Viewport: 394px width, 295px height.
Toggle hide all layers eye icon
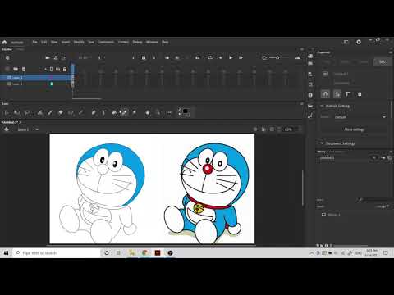click(57, 70)
